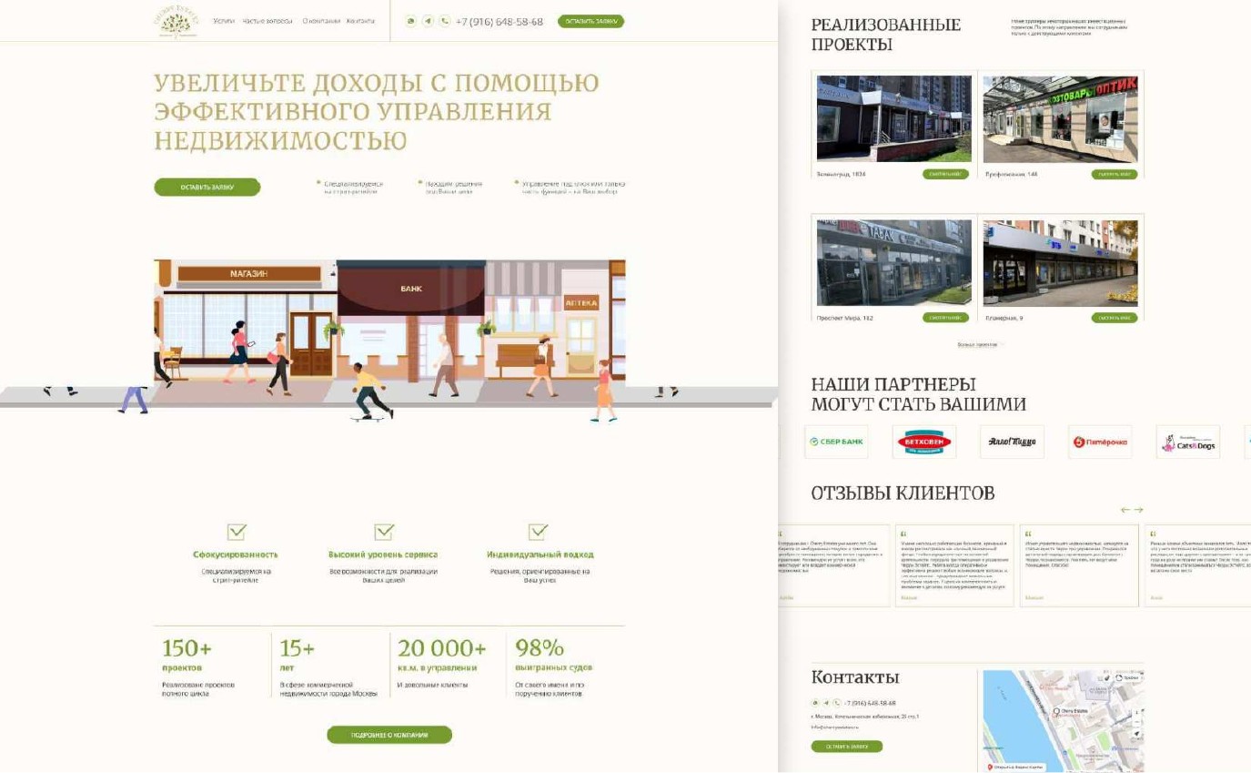The width and height of the screenshot is (1251, 773).
Task: Zoom out on the contacts map
Action: tap(1137, 721)
